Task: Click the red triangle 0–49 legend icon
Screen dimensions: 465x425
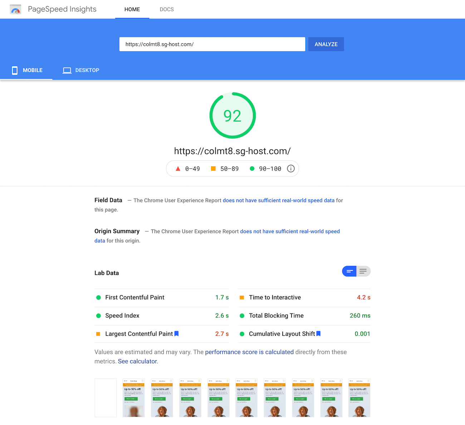Action: (178, 169)
